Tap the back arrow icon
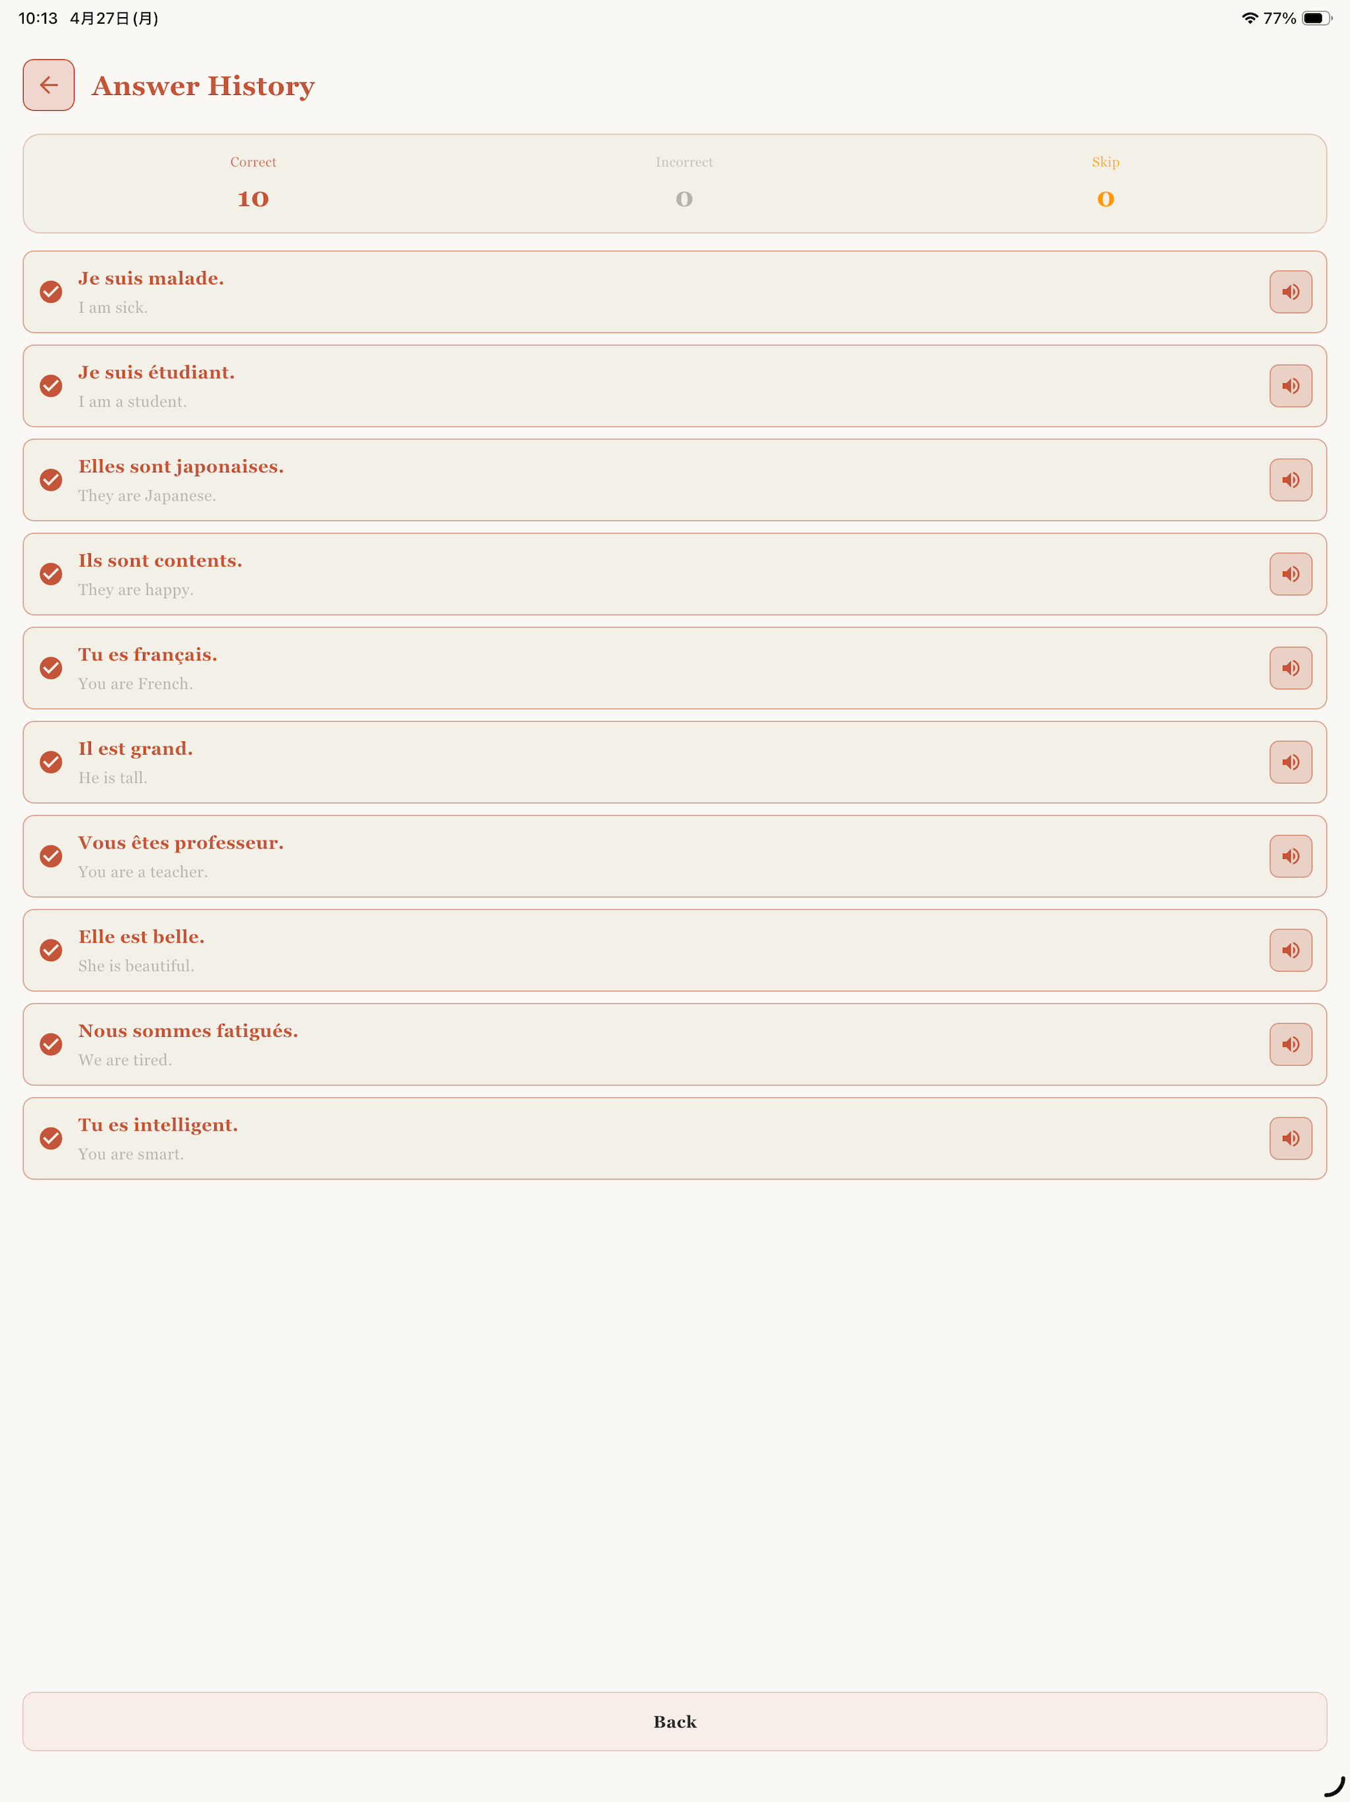The height and width of the screenshot is (1802, 1350). tap(49, 84)
